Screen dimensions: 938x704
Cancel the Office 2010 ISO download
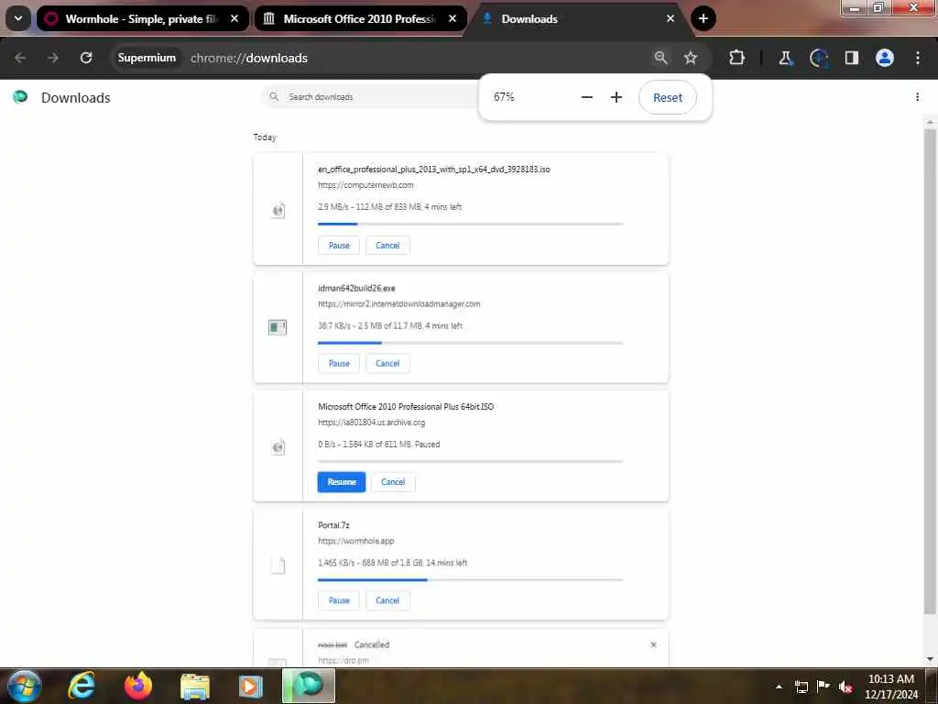(x=393, y=482)
